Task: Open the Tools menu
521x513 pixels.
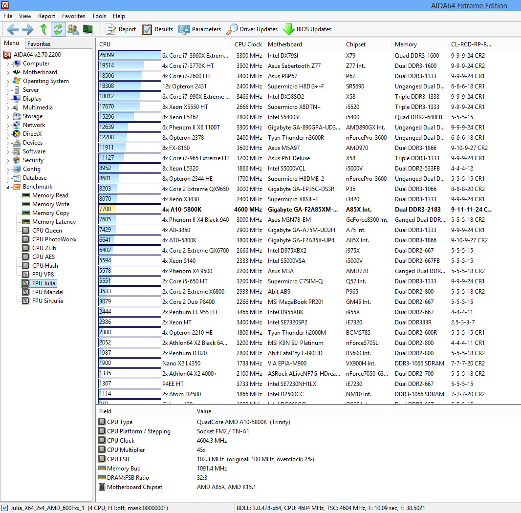Action: click(x=99, y=16)
